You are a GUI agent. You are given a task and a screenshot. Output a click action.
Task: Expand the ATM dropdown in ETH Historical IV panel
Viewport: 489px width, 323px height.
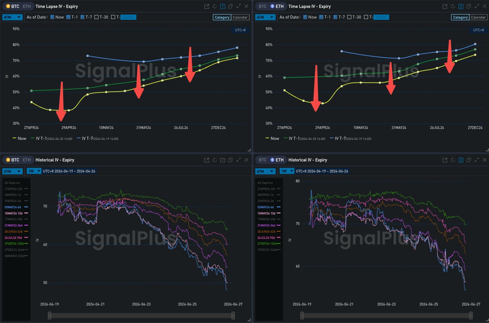(265, 171)
